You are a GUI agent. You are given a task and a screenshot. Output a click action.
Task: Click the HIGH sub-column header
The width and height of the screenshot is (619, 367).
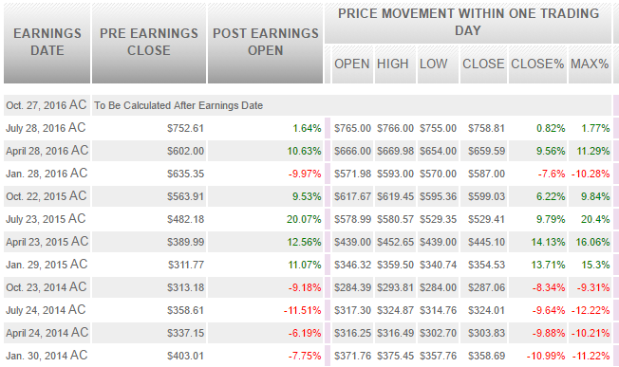395,64
